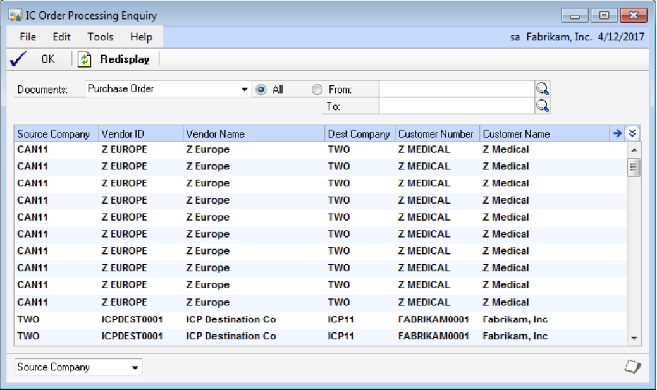Open lookup magnifier beside From field
The image size is (657, 390).
[543, 89]
